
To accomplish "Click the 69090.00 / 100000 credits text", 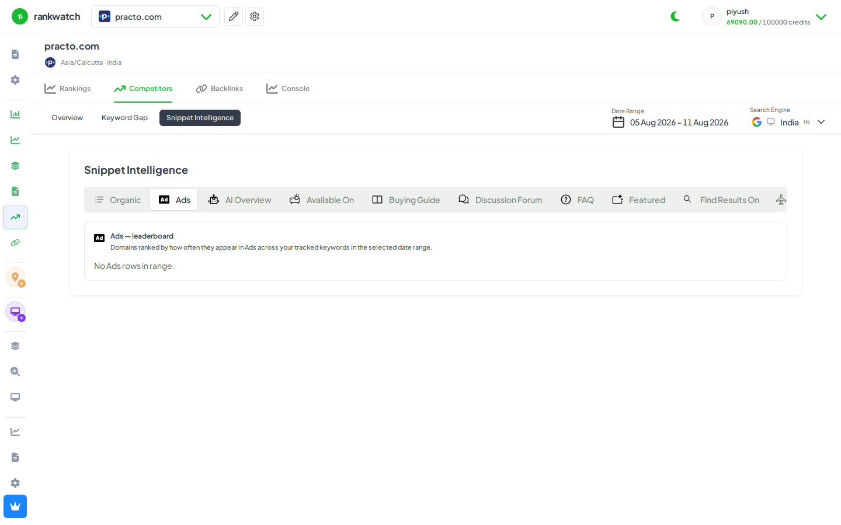I will point(769,22).
